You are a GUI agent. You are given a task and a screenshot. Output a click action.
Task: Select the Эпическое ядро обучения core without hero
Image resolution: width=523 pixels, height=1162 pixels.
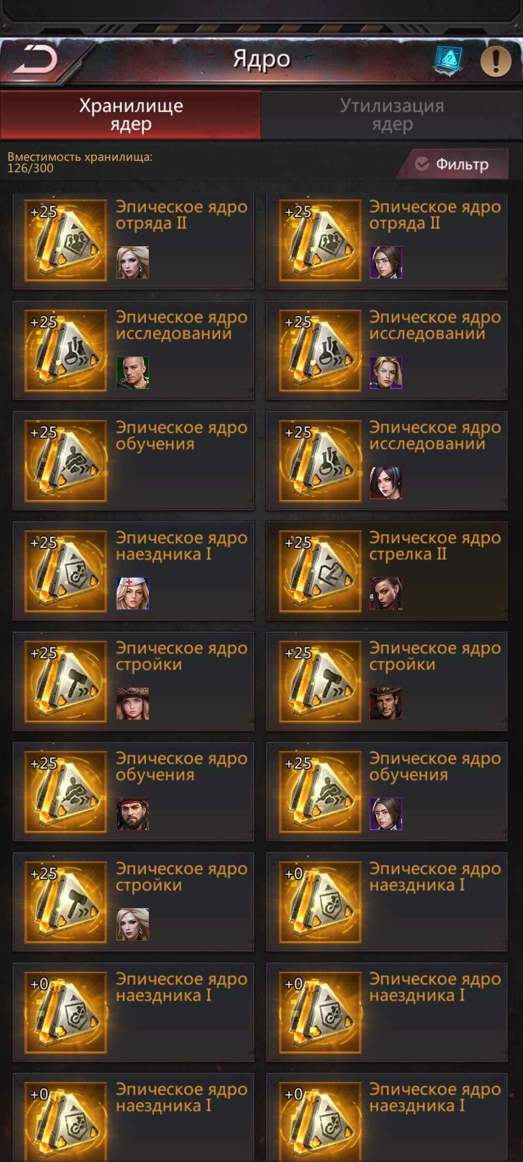coord(134,461)
